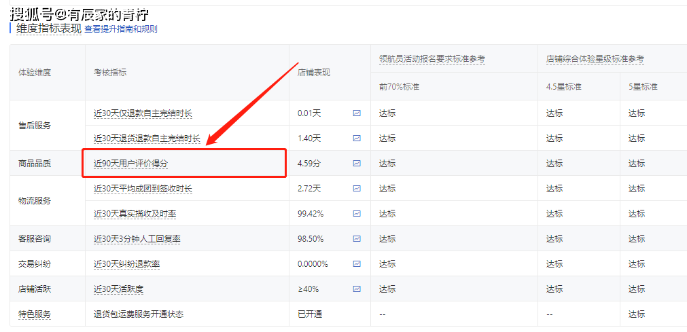Open trend chart icon for 0.01天 row
The width and height of the screenshot is (687, 332).
pyautogui.click(x=357, y=113)
